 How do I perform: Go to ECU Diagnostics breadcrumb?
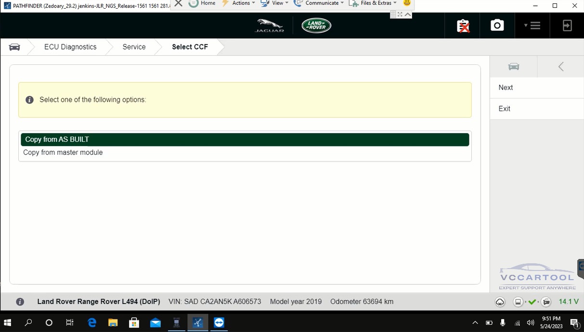click(70, 47)
